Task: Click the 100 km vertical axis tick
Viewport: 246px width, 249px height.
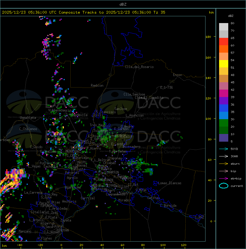Action: pos(208,119)
